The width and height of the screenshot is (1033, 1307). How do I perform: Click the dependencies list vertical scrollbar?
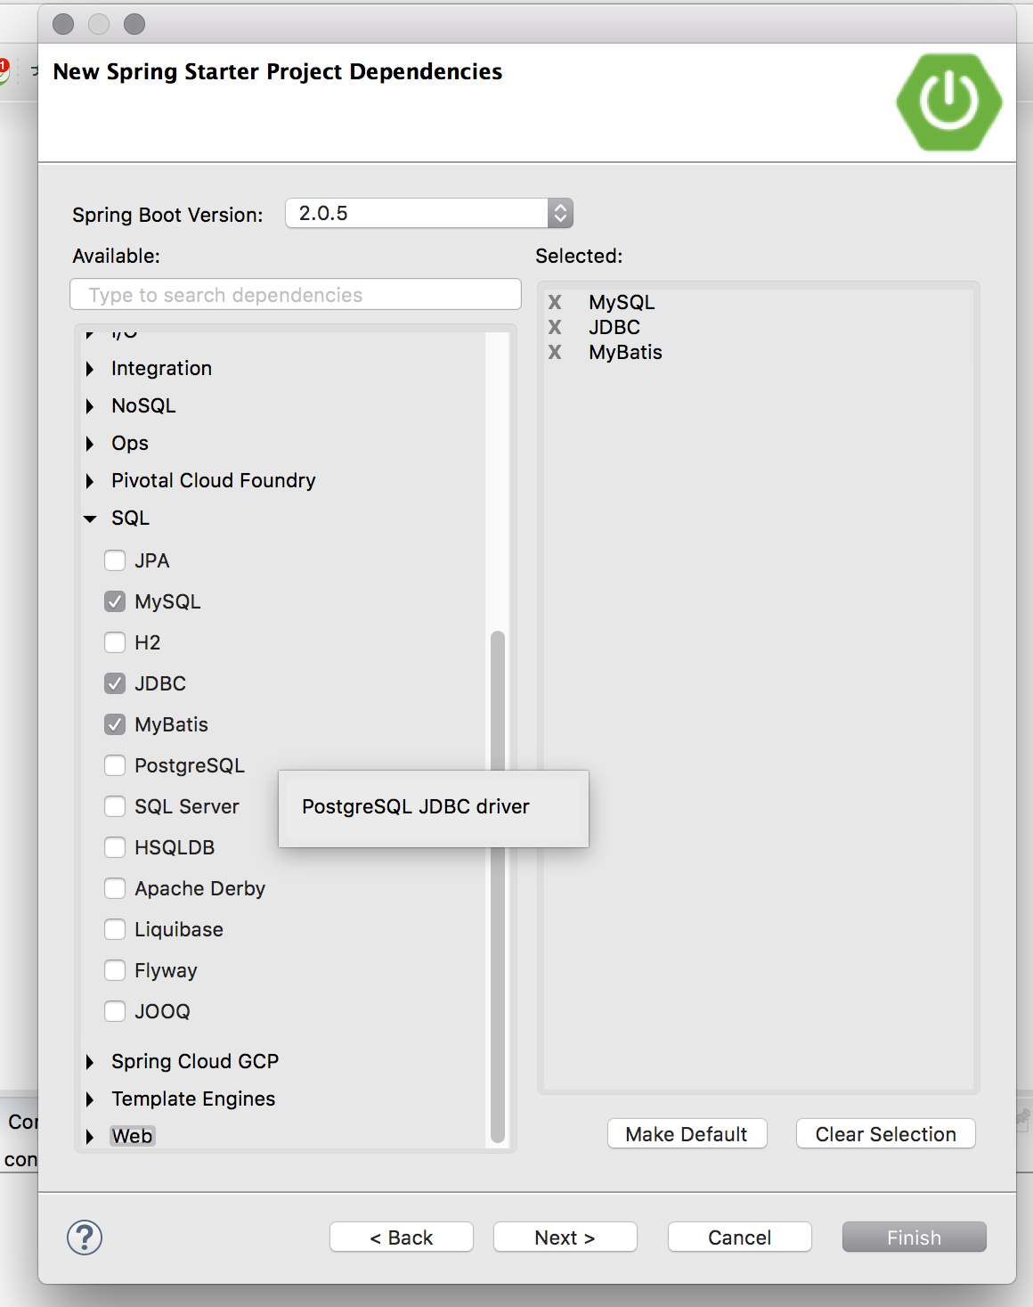click(x=498, y=891)
